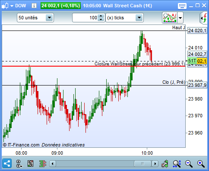This screenshot has width=209, height=171.
Task: Open the candlestick chart style icon
Action: (x=5, y=6)
